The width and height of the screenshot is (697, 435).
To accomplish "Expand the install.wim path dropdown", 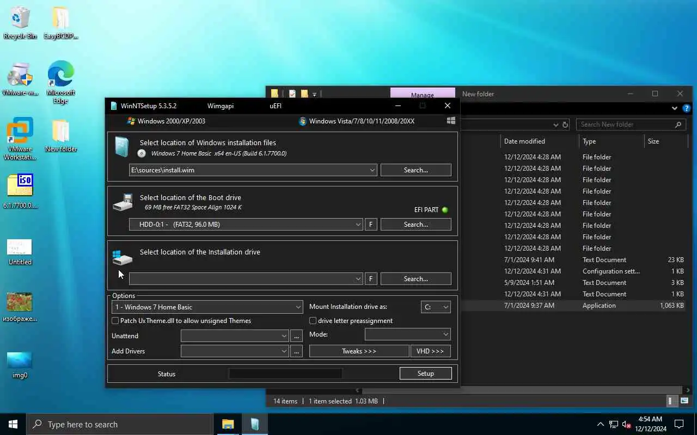I will [372, 170].
